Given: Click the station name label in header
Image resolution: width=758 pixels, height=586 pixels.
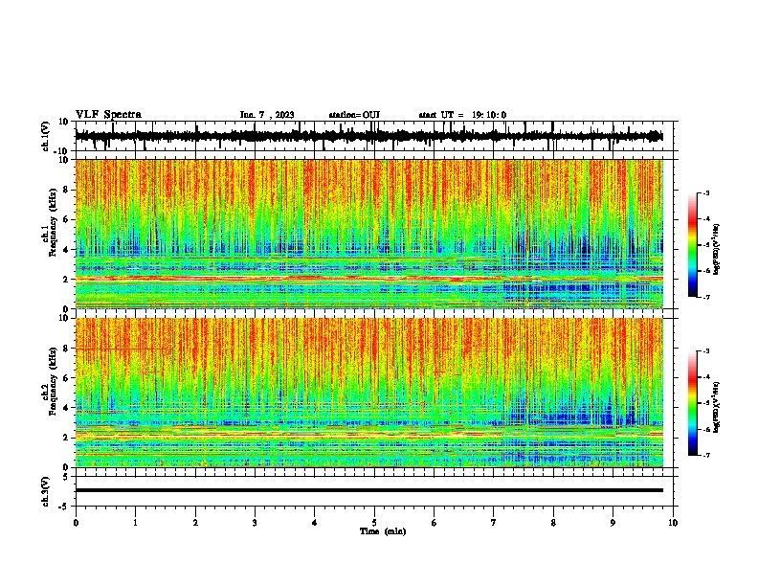Looking at the screenshot, I should (354, 115).
